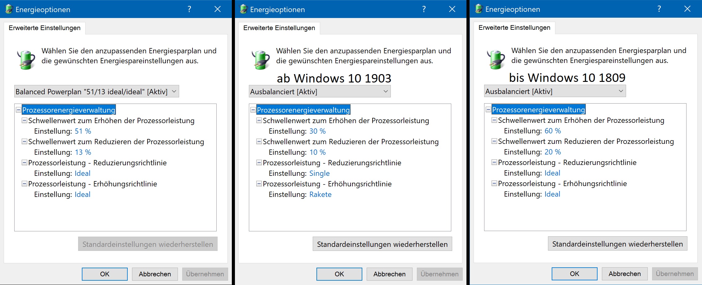The width and height of the screenshot is (702, 285).
Task: Collapse 'Schwellenwert zum Reduzieren' node in right window
Action: (494, 141)
